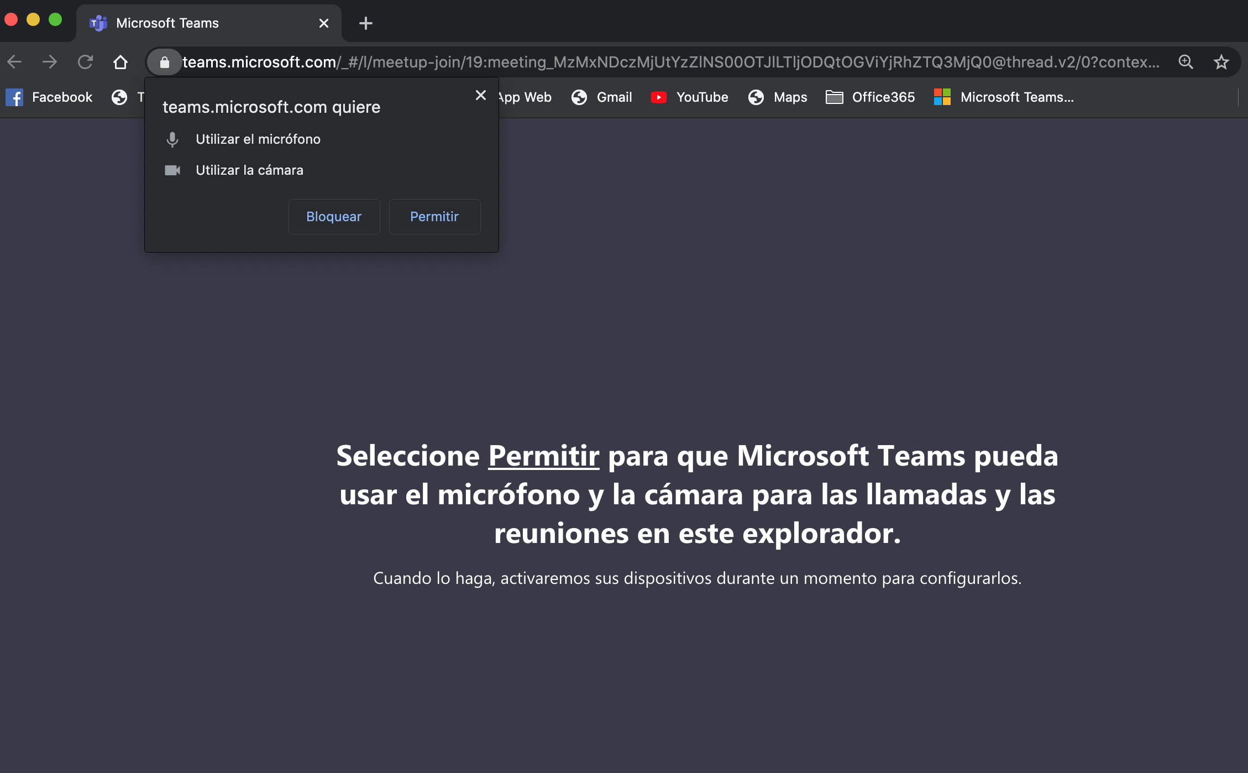1248x773 pixels.
Task: Dismiss the permission popup with X
Action: (x=481, y=95)
